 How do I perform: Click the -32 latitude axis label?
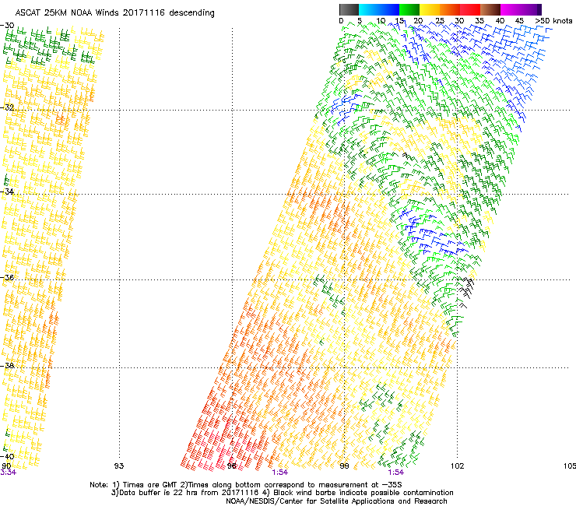coord(7,107)
